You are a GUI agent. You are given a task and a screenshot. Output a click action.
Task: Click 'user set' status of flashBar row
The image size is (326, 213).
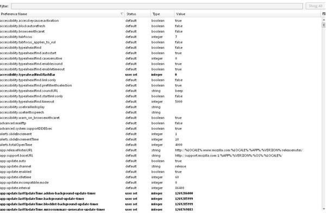[x=131, y=74]
